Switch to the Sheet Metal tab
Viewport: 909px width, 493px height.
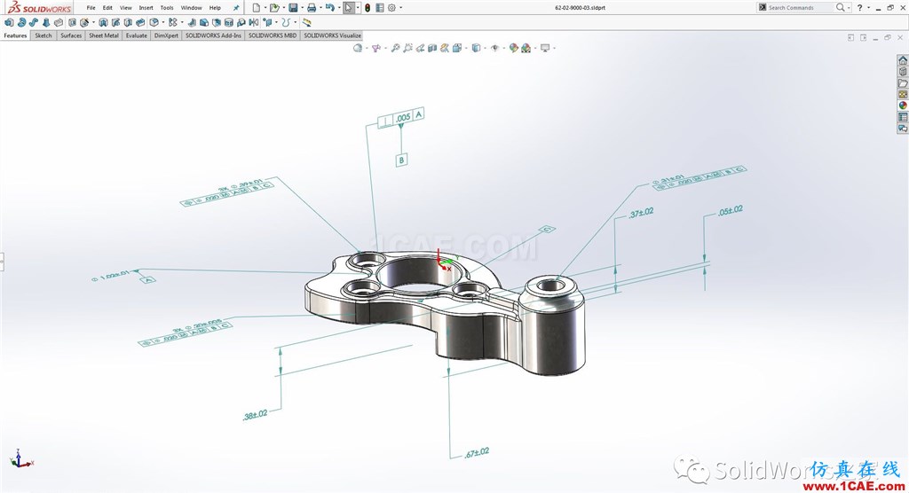[x=104, y=35]
